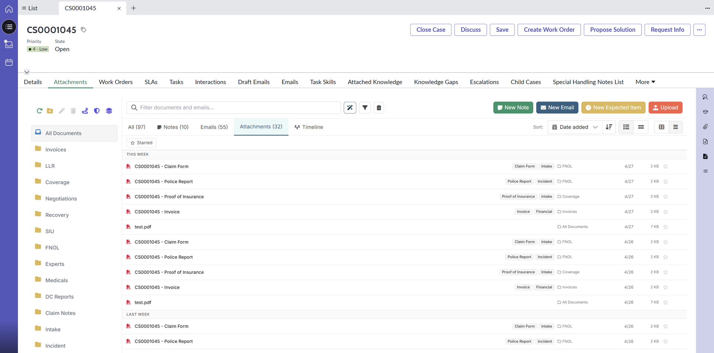Open paperclip attachments icon in right rail
Screen dimensions: 714x353
[705, 127]
